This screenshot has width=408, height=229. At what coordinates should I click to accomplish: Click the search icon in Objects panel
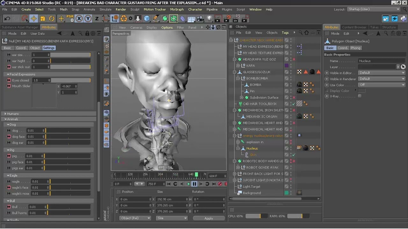(301, 33)
